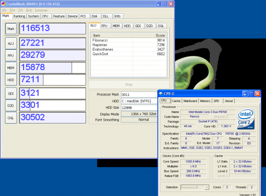Screen dimensions: 266x196
Task: Click the Processor Mask field showing 0011
Action: tap(140, 95)
